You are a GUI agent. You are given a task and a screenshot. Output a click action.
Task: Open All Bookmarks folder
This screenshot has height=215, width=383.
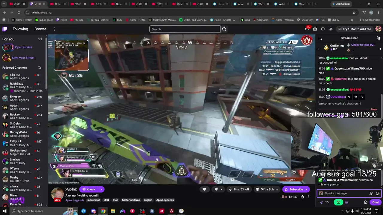pyautogui.click(x=370, y=20)
